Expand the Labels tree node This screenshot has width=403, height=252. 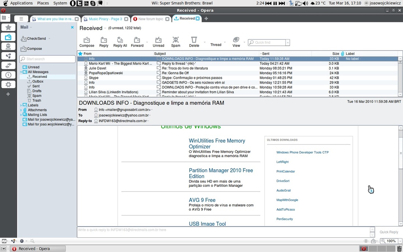tap(21, 105)
